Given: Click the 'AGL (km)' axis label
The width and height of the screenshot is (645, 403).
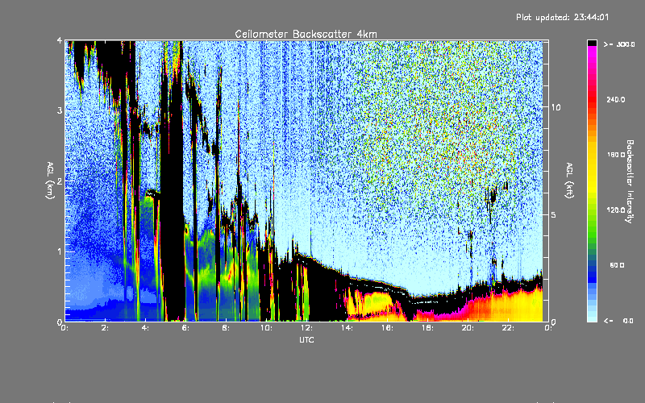Looking at the screenshot, I should 50,181.
